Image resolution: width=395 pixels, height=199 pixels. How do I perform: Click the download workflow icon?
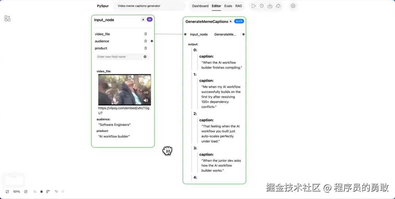tap(270, 6)
